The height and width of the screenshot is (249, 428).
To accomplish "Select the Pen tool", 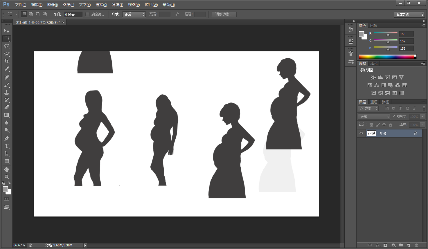I will [x=7, y=138].
